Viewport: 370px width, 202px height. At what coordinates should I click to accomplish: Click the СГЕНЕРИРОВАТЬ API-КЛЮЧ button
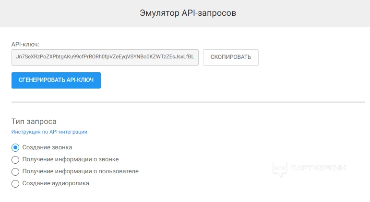pyautogui.click(x=56, y=80)
